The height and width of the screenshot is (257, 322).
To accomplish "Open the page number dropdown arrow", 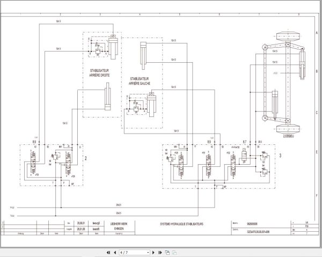I will pos(148,253).
